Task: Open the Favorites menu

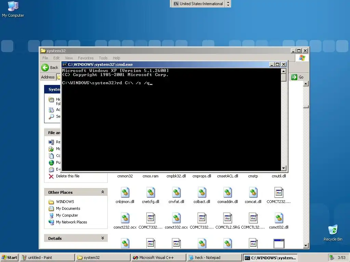Action: [85, 58]
